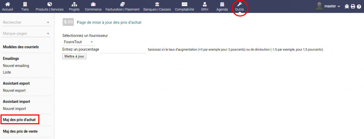The height and width of the screenshot is (139, 364).
Task: Open the Emailings menu section
Action: click(11, 59)
